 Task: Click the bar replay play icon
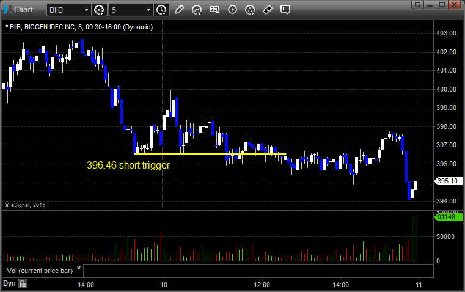point(232,10)
